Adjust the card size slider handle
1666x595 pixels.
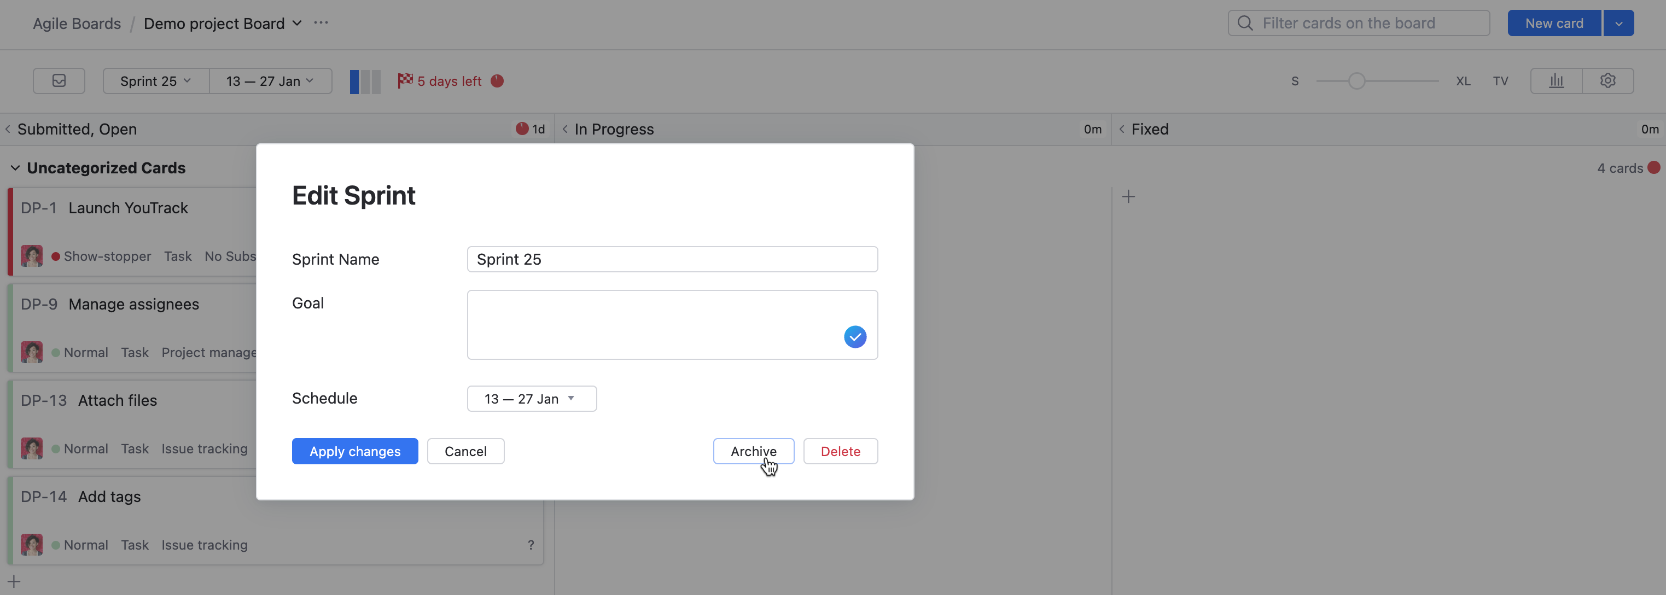tap(1356, 81)
